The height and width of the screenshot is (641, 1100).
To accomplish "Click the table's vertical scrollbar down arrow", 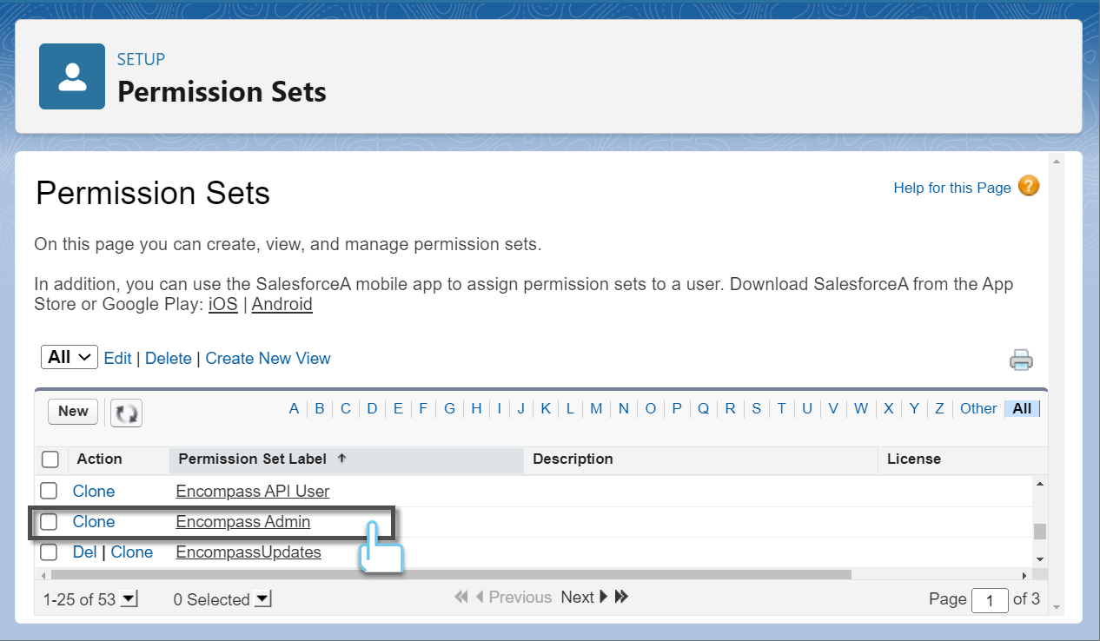I will (1040, 560).
